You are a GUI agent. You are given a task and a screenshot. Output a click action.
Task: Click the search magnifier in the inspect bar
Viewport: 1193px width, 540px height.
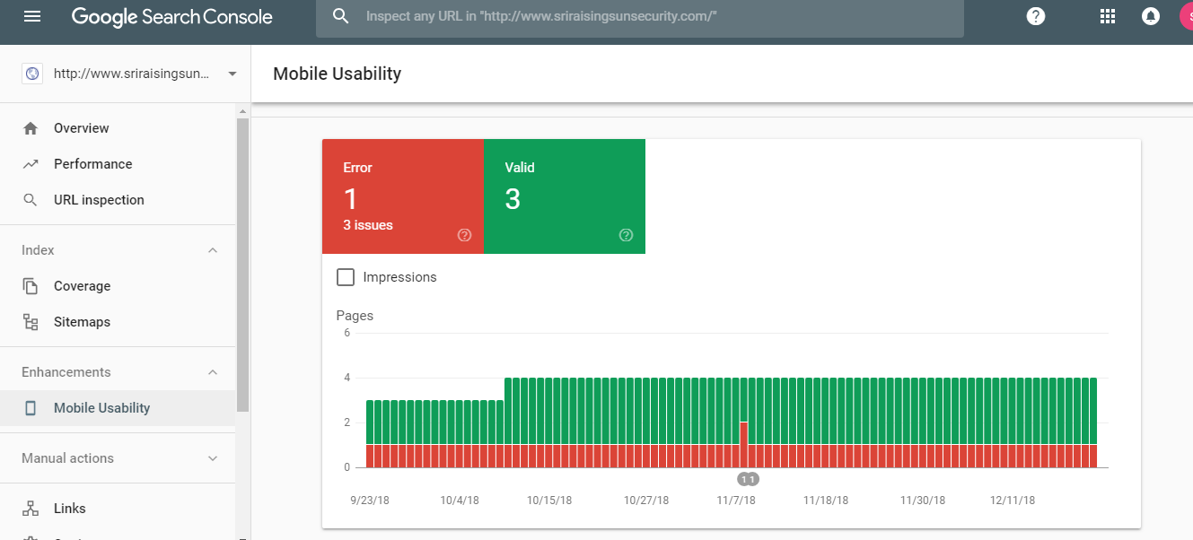tap(341, 17)
